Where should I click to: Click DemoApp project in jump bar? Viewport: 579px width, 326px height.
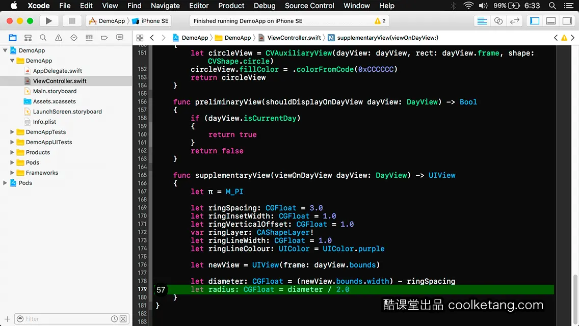(191, 38)
